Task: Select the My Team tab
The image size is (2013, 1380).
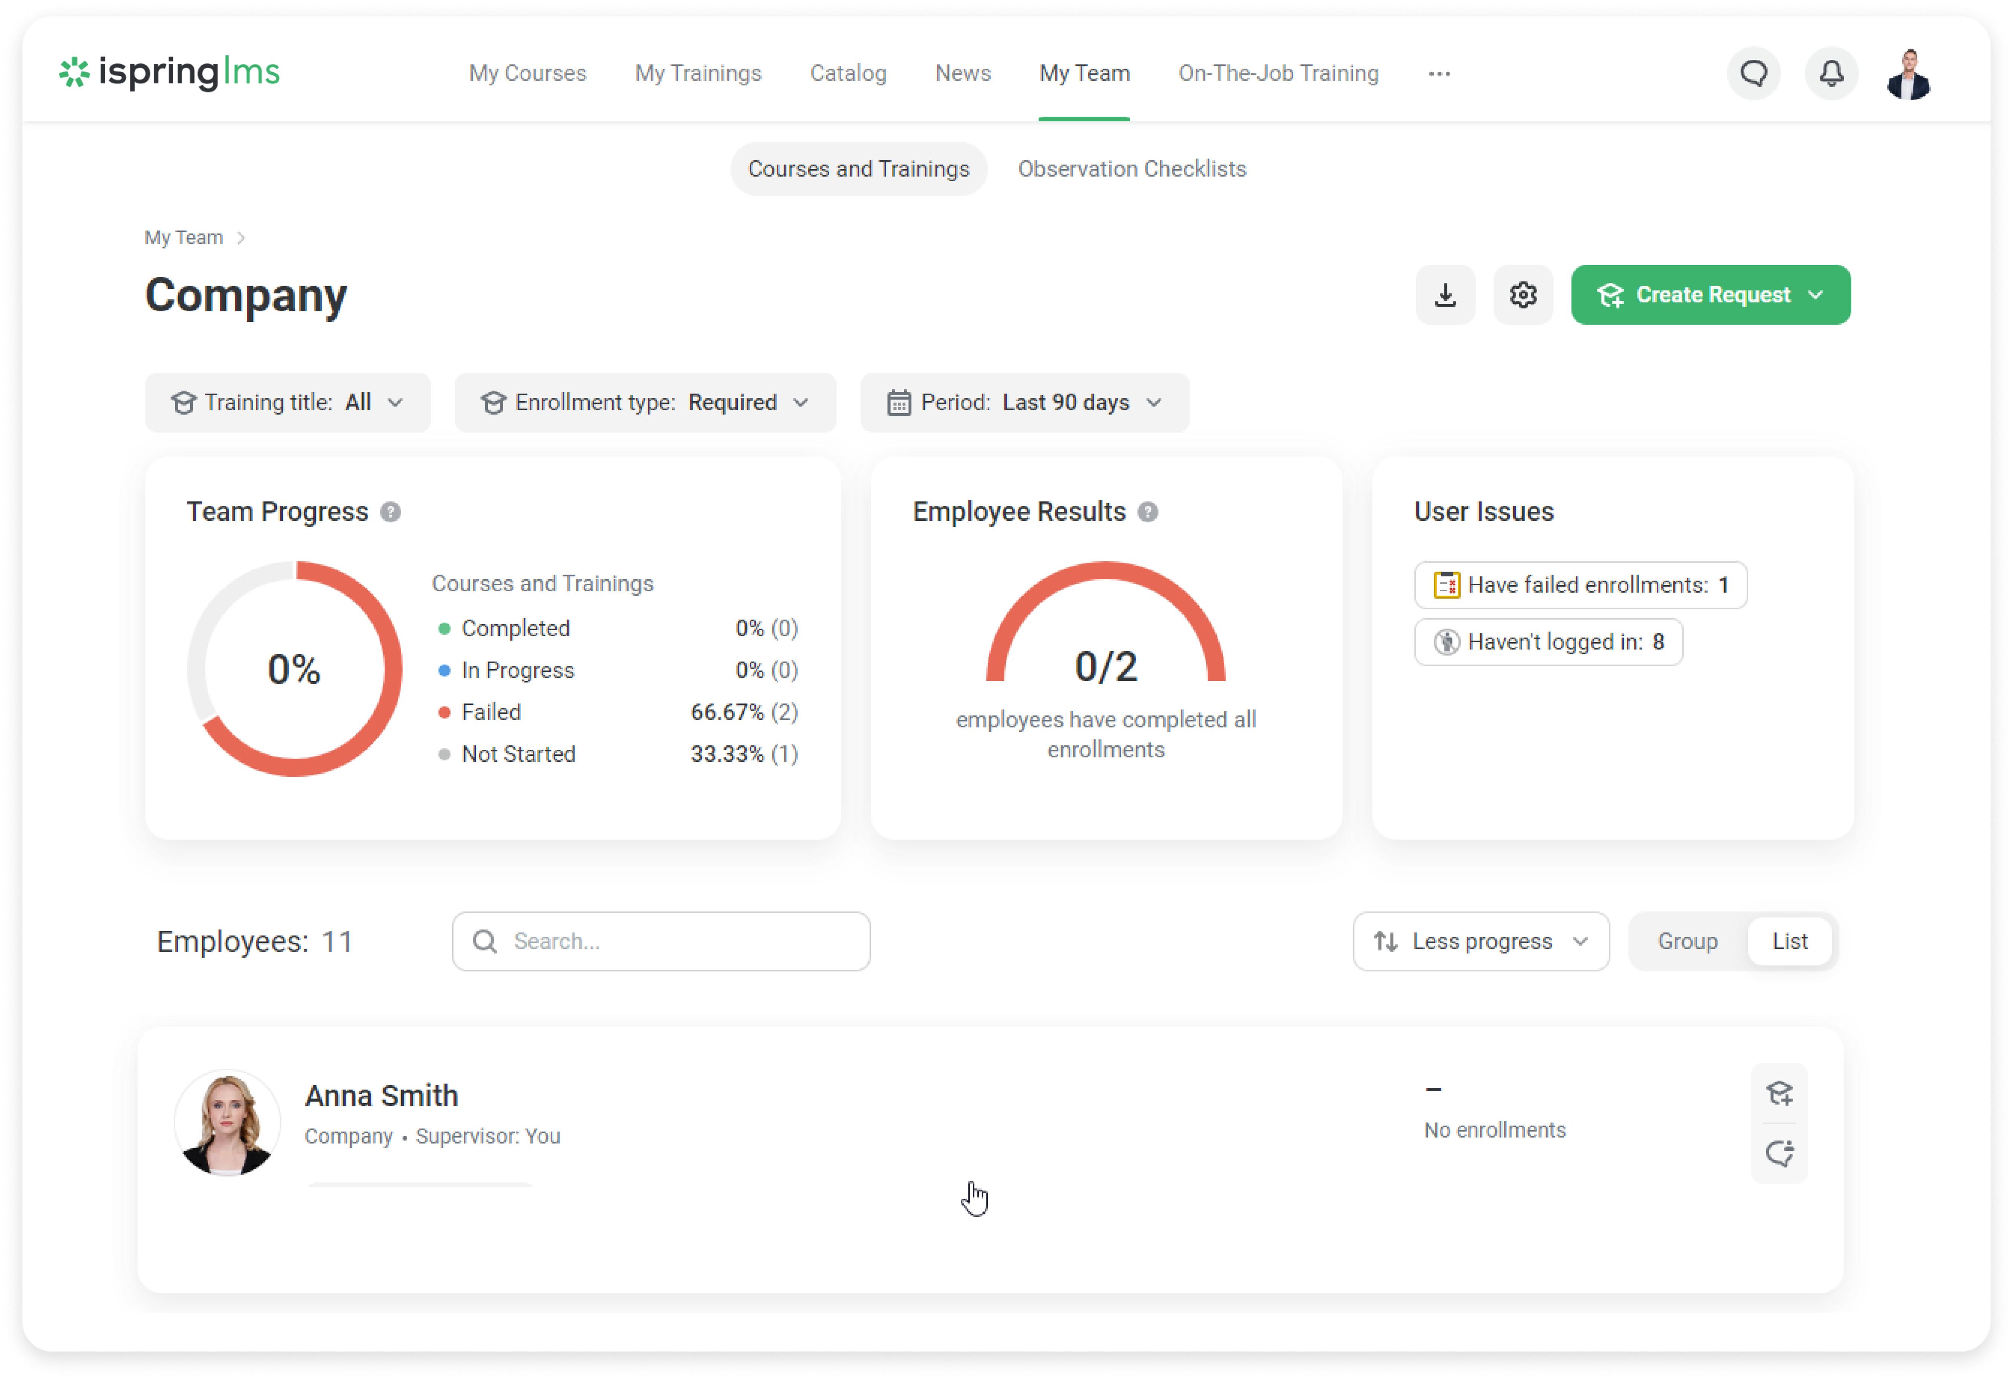Action: click(x=1084, y=74)
